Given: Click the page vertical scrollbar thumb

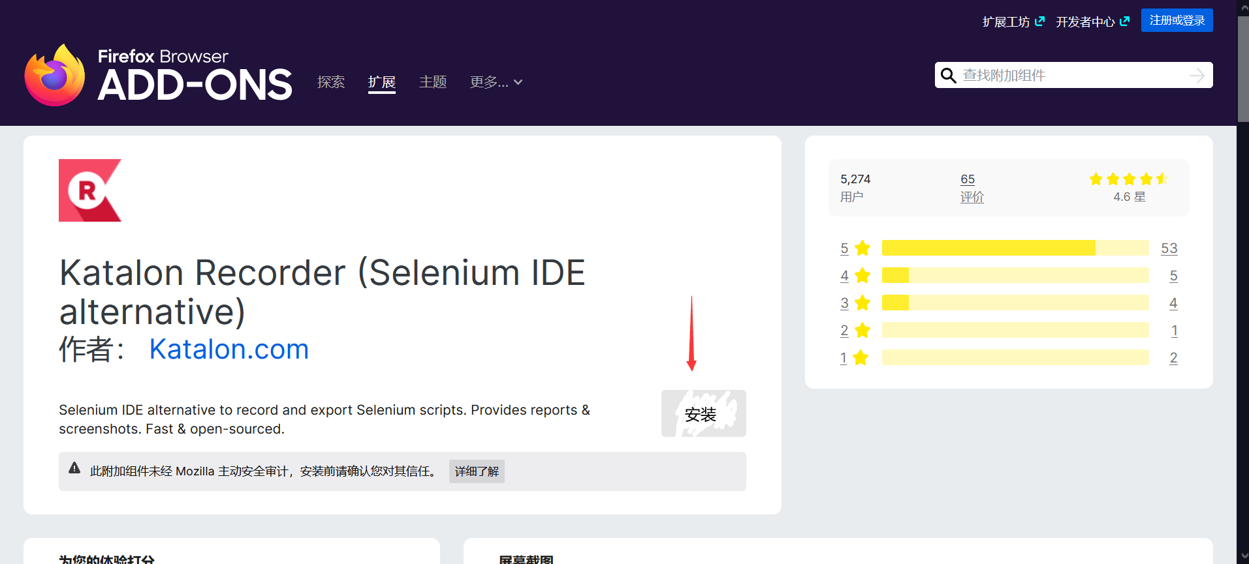Looking at the screenshot, I should click(1243, 68).
